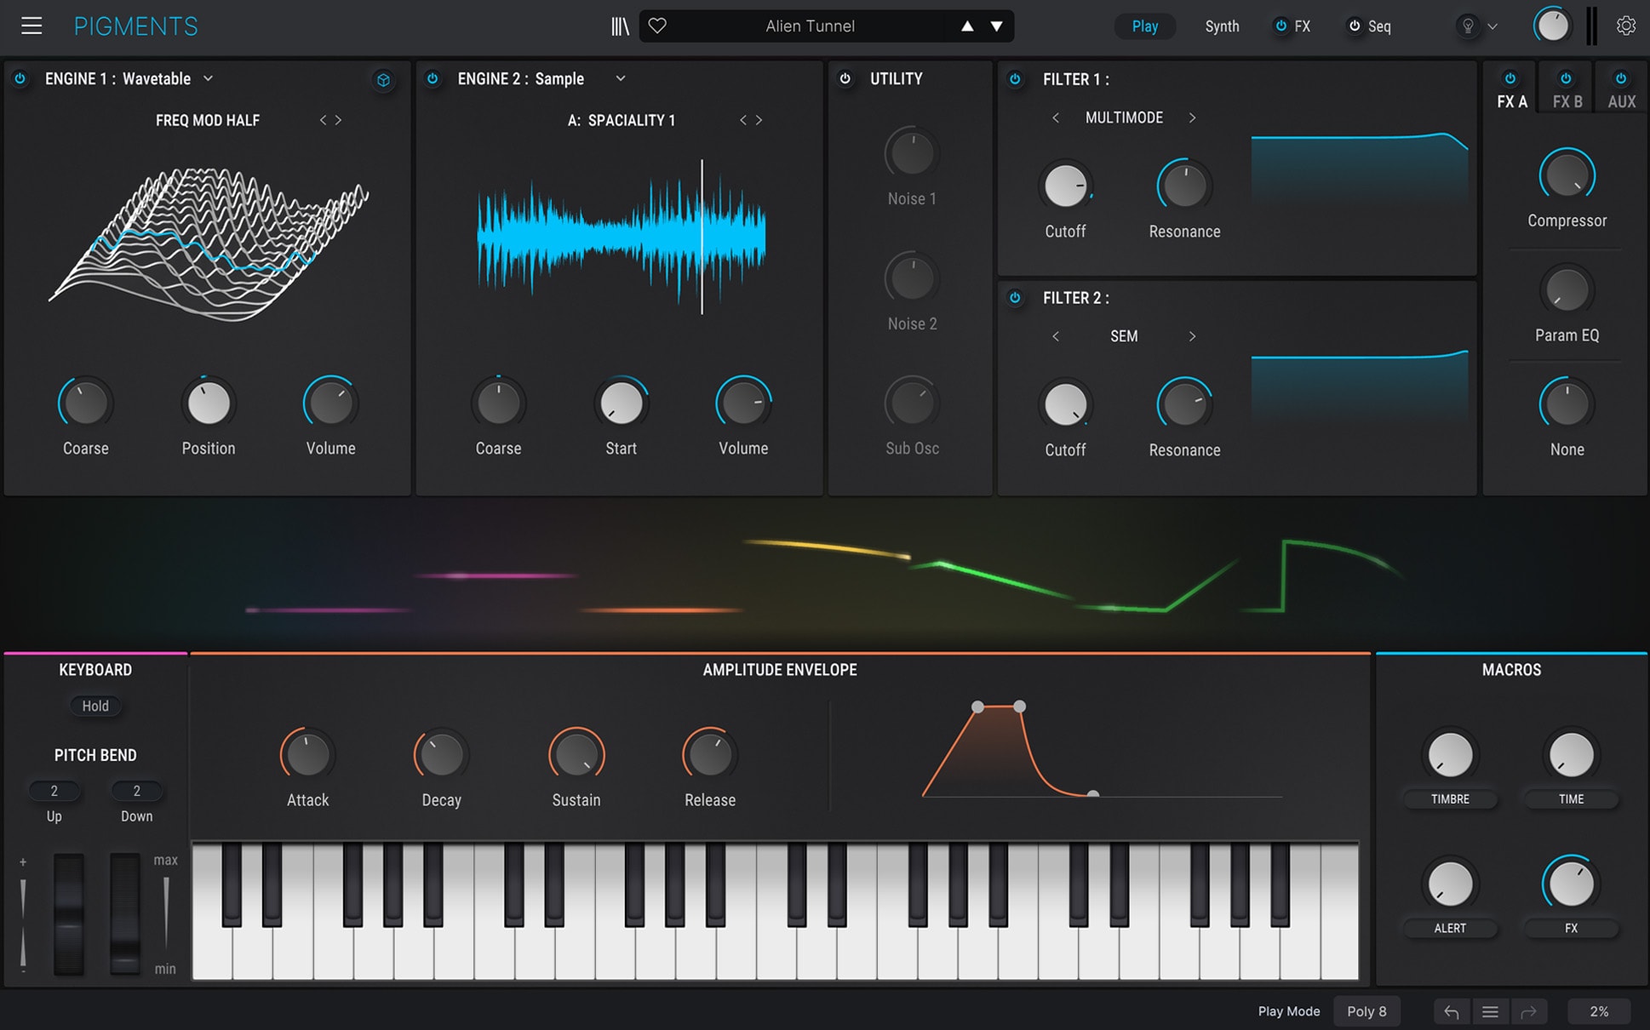
Task: Toggle the Seq power icon in header
Action: (1354, 26)
